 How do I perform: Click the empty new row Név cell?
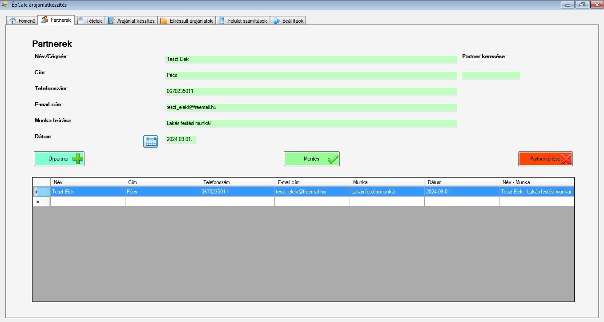click(88, 201)
